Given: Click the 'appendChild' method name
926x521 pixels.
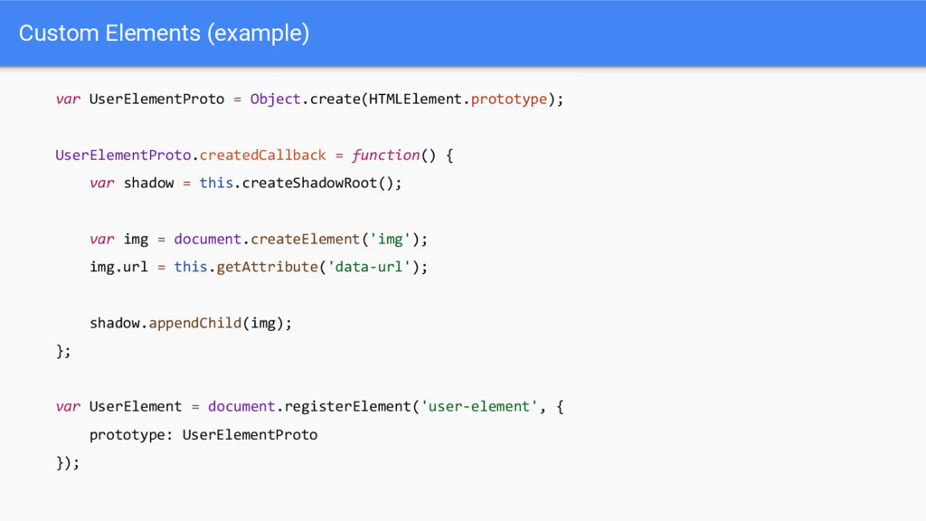Looking at the screenshot, I should click(x=195, y=323).
